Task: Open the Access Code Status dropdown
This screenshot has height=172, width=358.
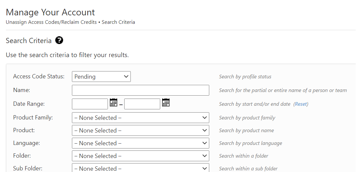Action: [101, 77]
